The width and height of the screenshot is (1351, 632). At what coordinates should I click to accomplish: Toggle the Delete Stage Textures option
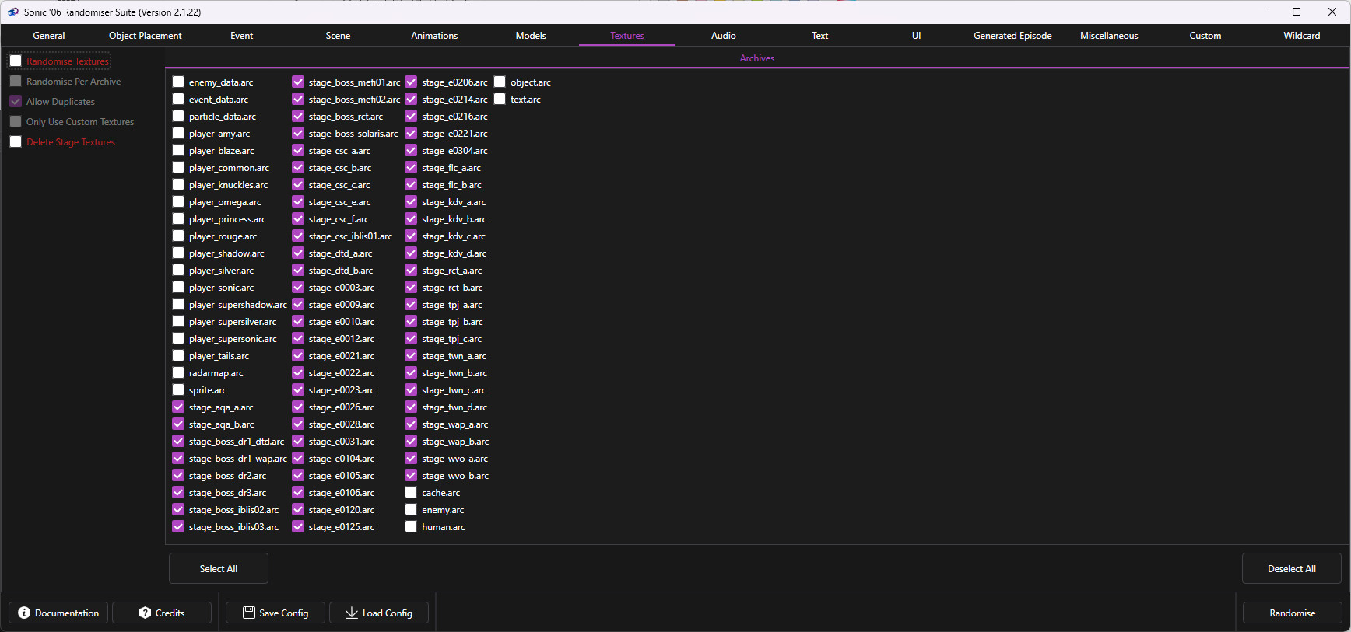[x=16, y=142]
